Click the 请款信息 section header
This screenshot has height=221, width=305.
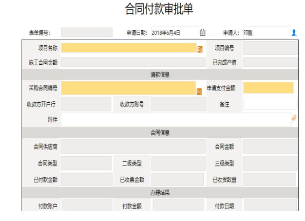[160, 75]
